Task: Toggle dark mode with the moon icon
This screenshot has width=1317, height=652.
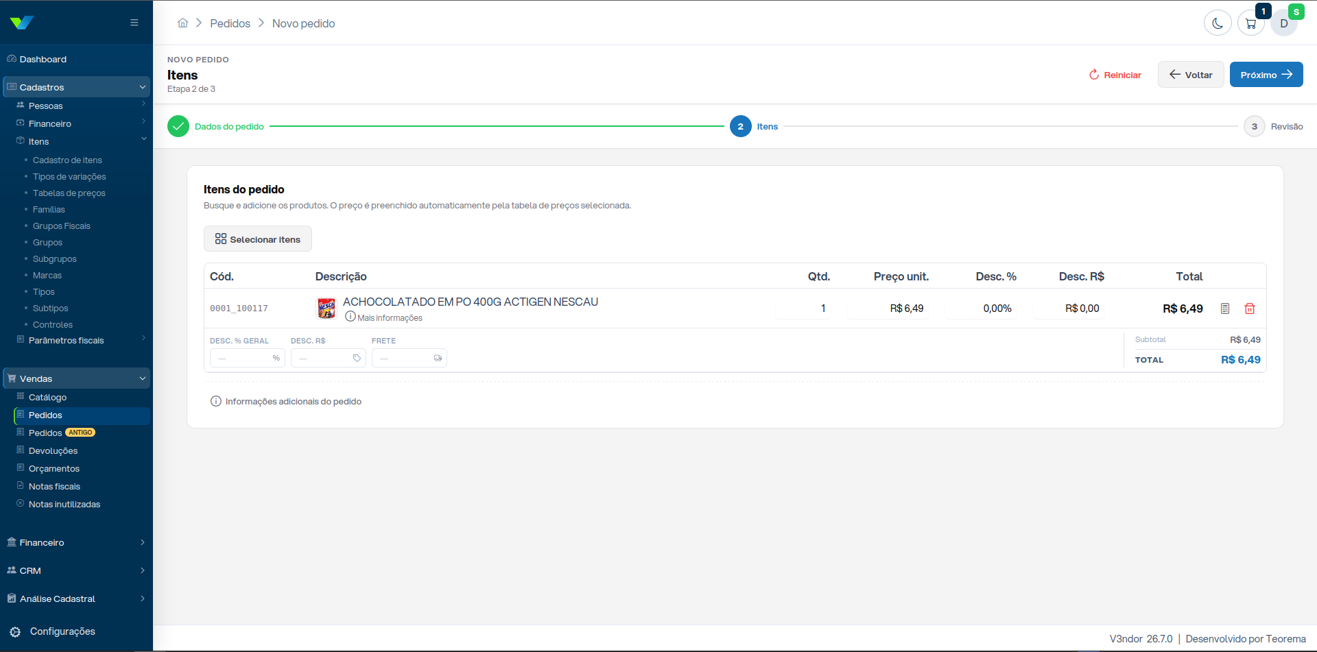Action: (1218, 23)
